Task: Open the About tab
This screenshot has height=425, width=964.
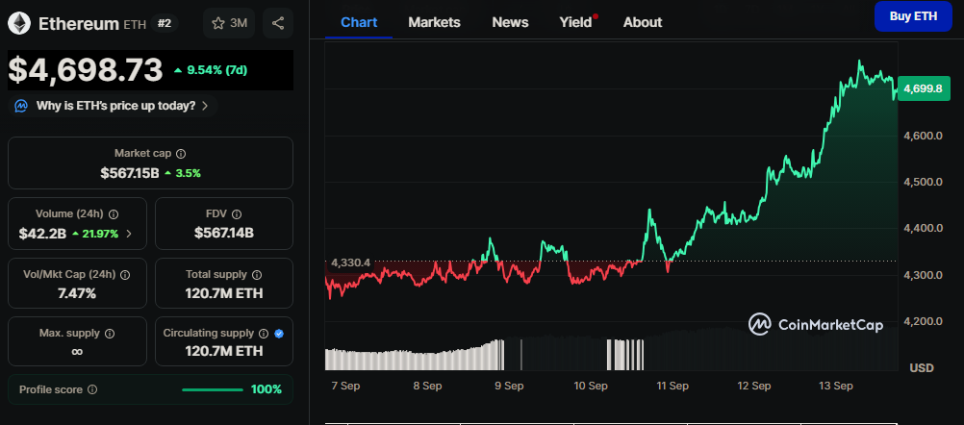Action: pyautogui.click(x=642, y=22)
